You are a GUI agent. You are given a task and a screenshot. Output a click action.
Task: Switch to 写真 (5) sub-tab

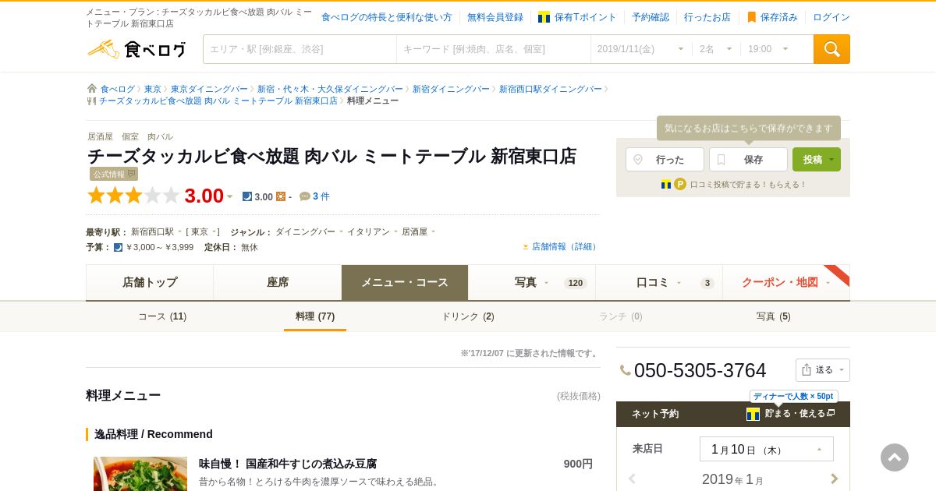pyautogui.click(x=774, y=316)
